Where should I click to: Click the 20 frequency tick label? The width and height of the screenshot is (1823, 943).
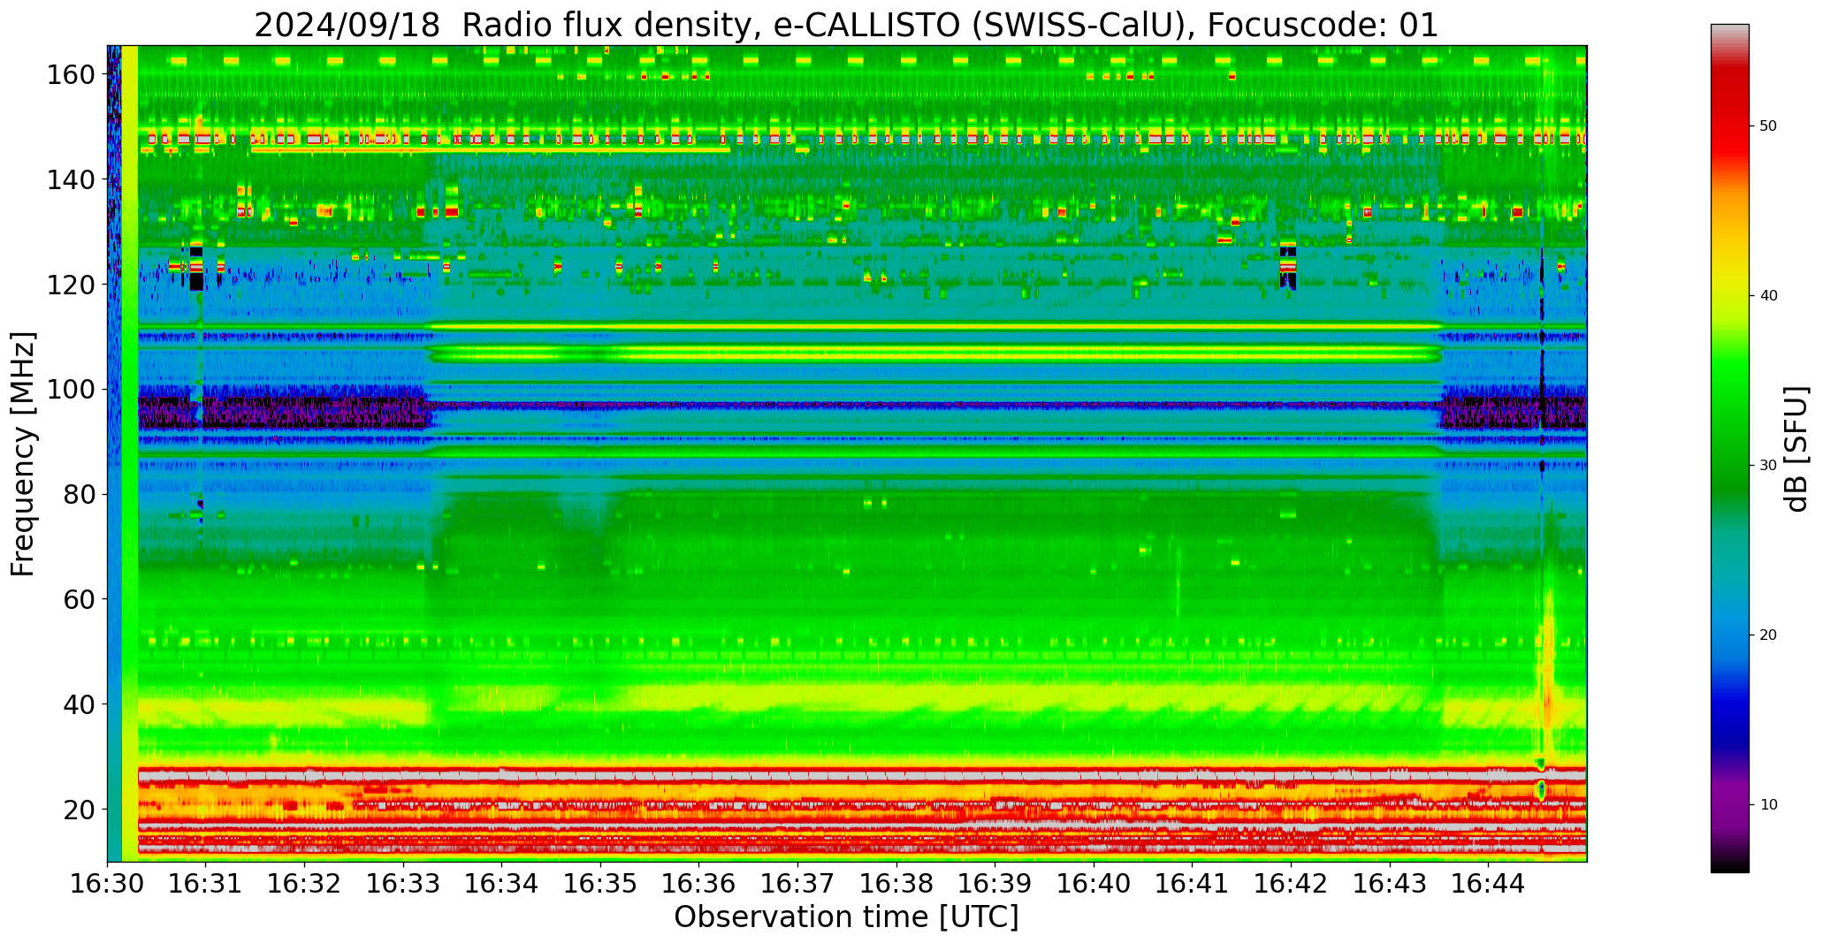coord(79,810)
